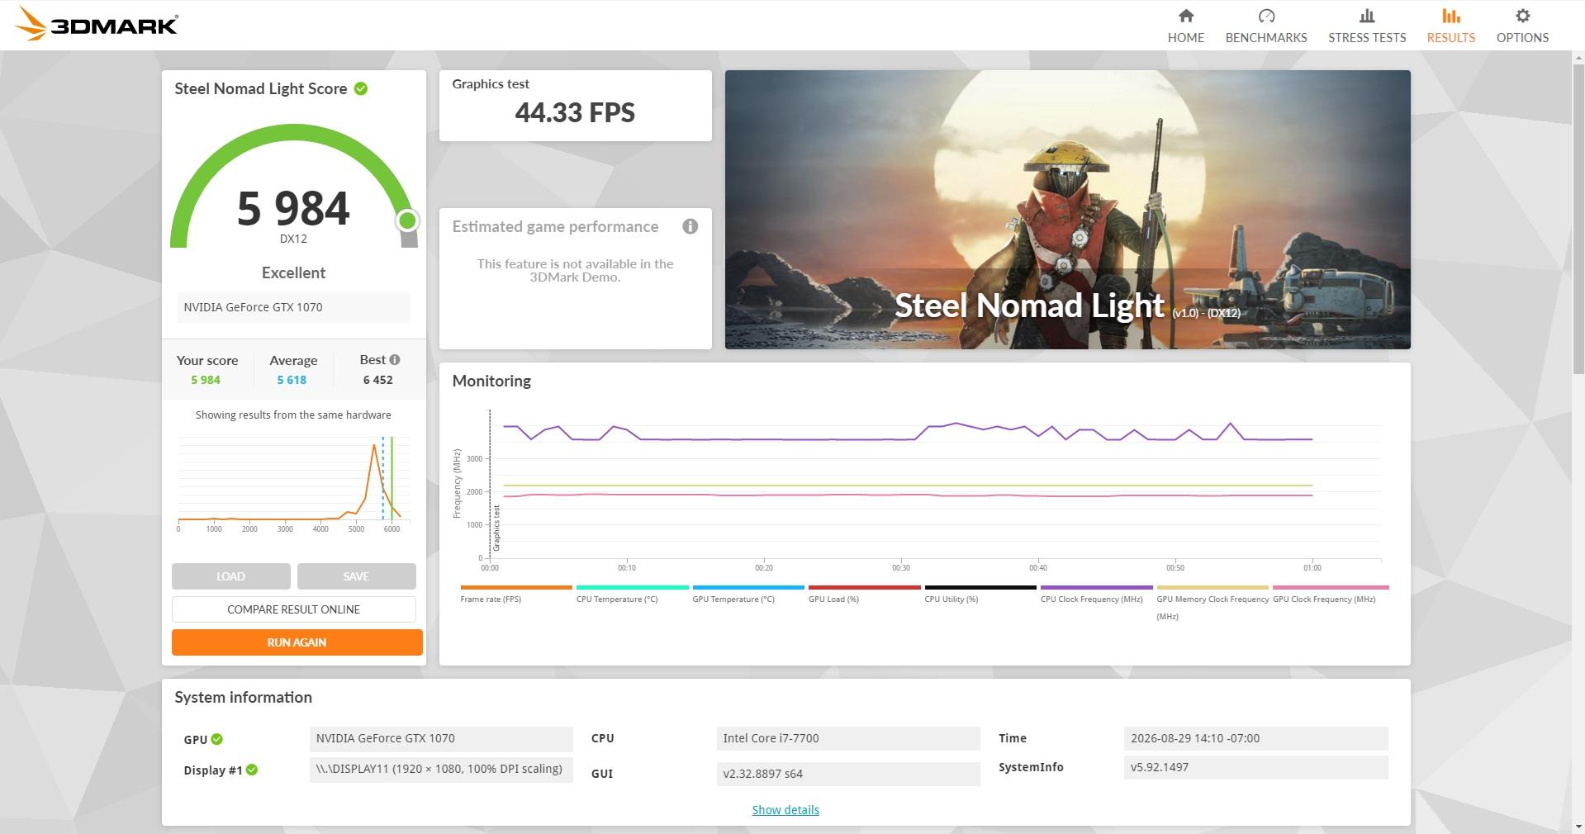Click the Average score value 5 618

(x=292, y=380)
